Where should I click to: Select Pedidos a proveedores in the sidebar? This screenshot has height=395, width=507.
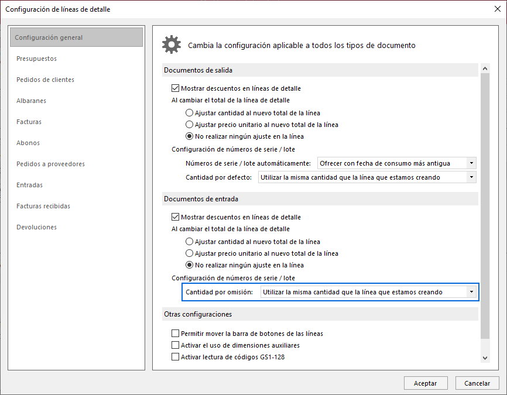pos(50,164)
